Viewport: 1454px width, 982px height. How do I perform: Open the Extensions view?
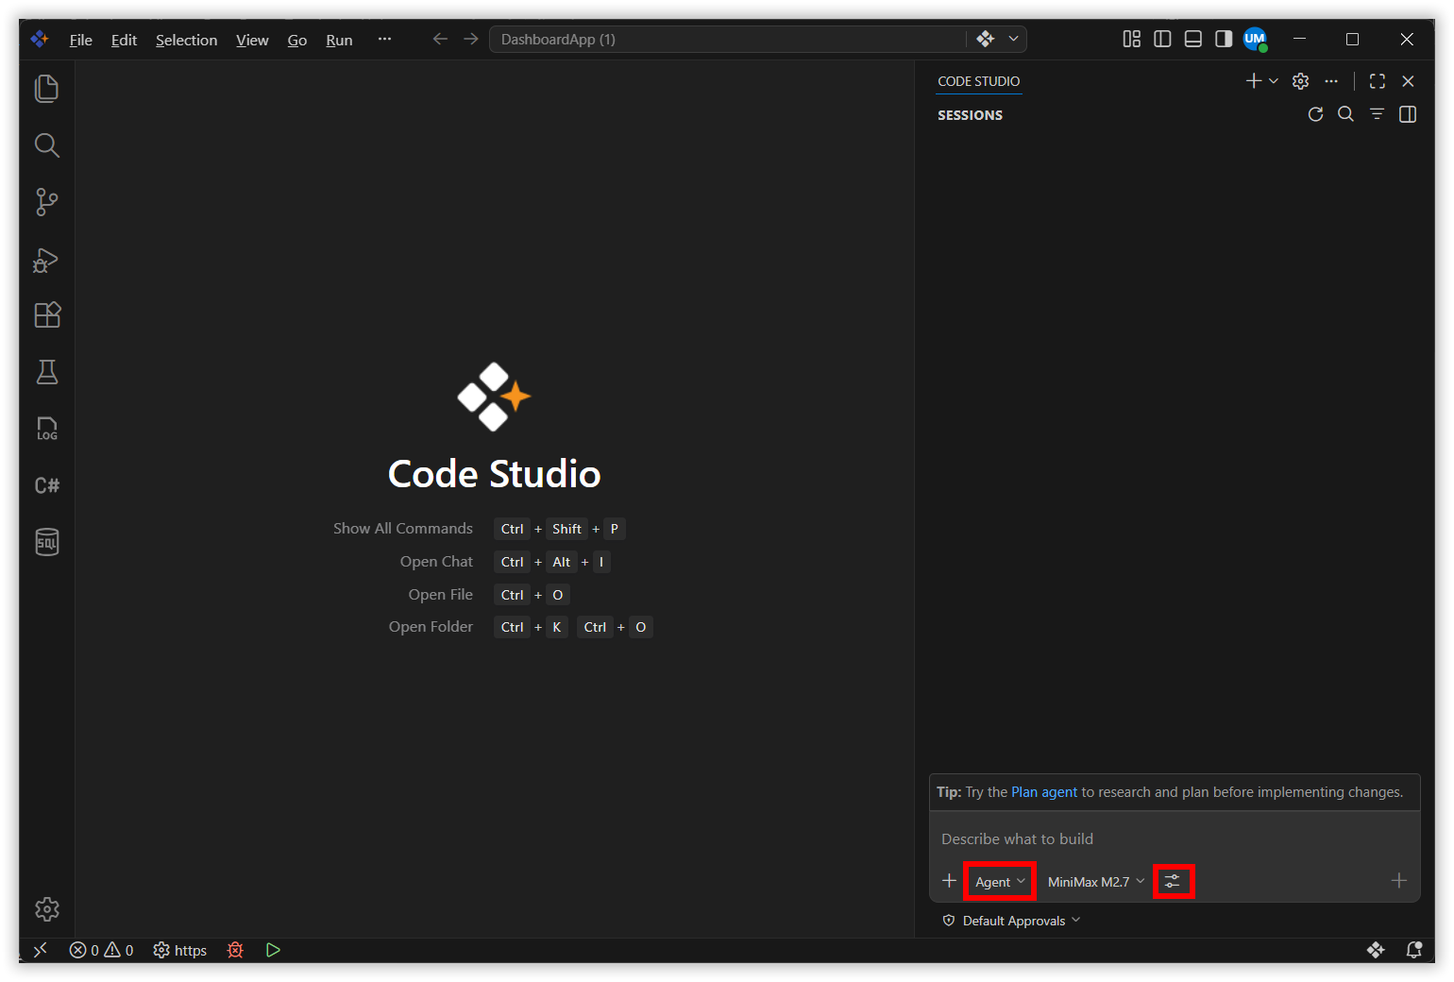coord(46,315)
